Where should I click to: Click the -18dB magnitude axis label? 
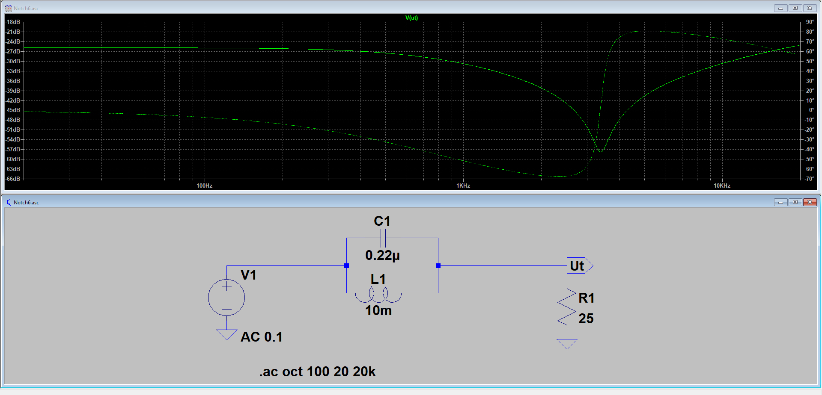tap(13, 22)
